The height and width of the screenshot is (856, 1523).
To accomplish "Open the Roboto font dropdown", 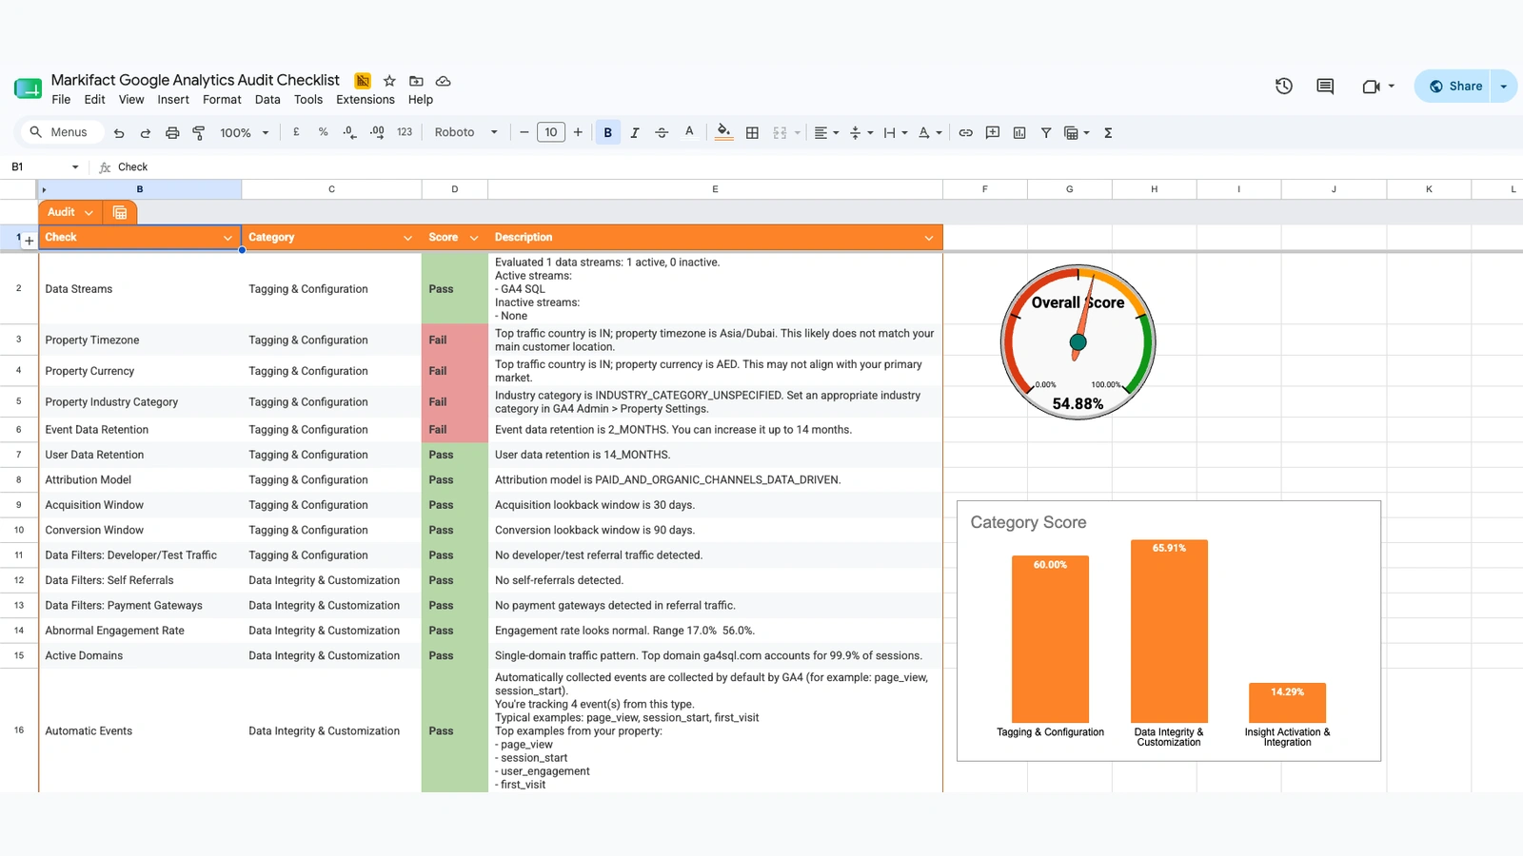I will pos(465,132).
